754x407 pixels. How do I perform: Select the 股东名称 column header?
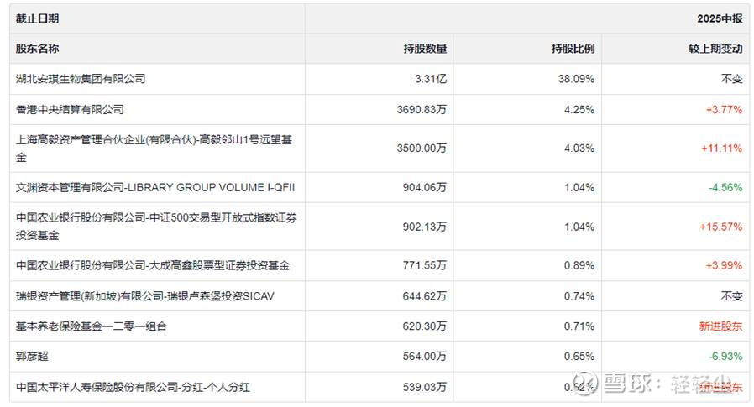pos(38,49)
